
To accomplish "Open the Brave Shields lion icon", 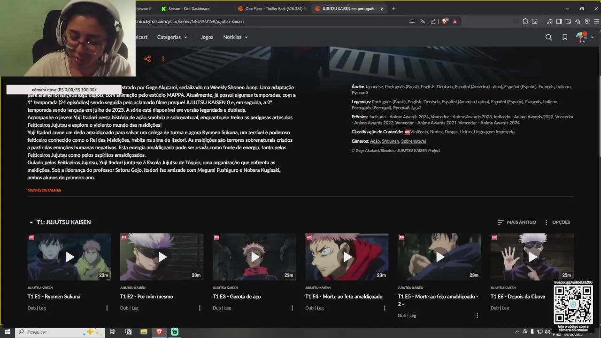I will [444, 21].
